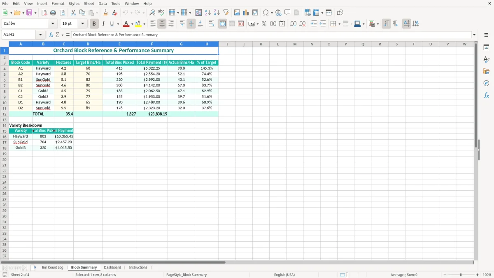Select column F header
The image size is (494, 278).
click(x=152, y=44)
